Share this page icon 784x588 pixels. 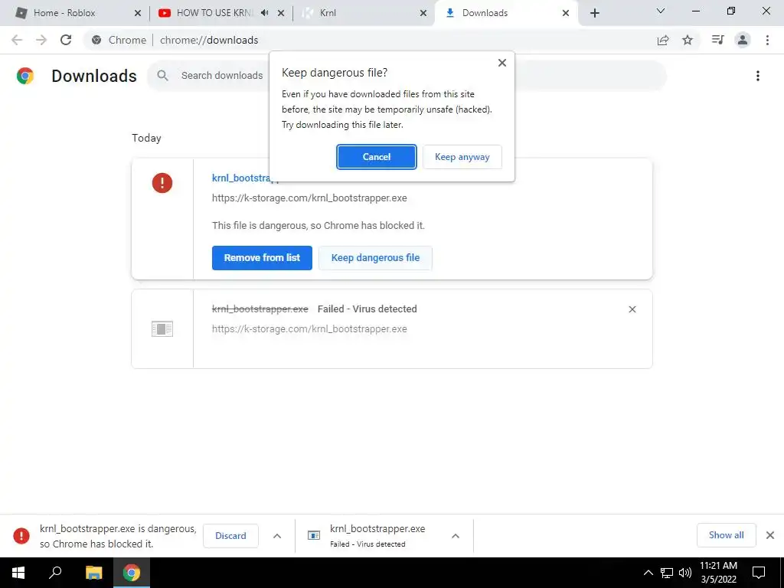663,40
